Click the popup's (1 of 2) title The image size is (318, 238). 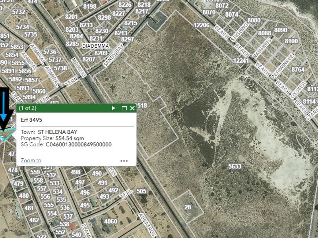tap(28, 108)
